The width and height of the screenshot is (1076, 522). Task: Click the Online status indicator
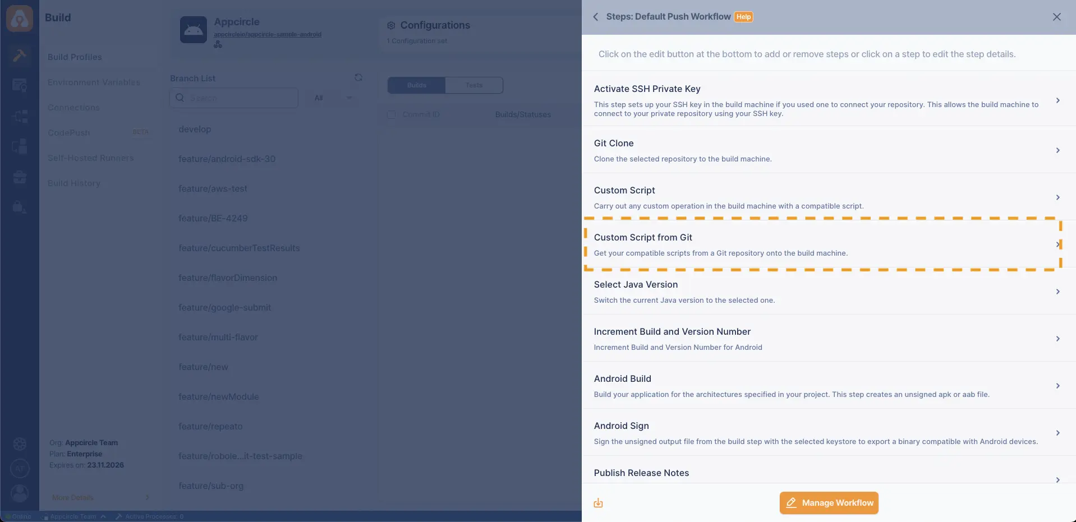pos(19,516)
